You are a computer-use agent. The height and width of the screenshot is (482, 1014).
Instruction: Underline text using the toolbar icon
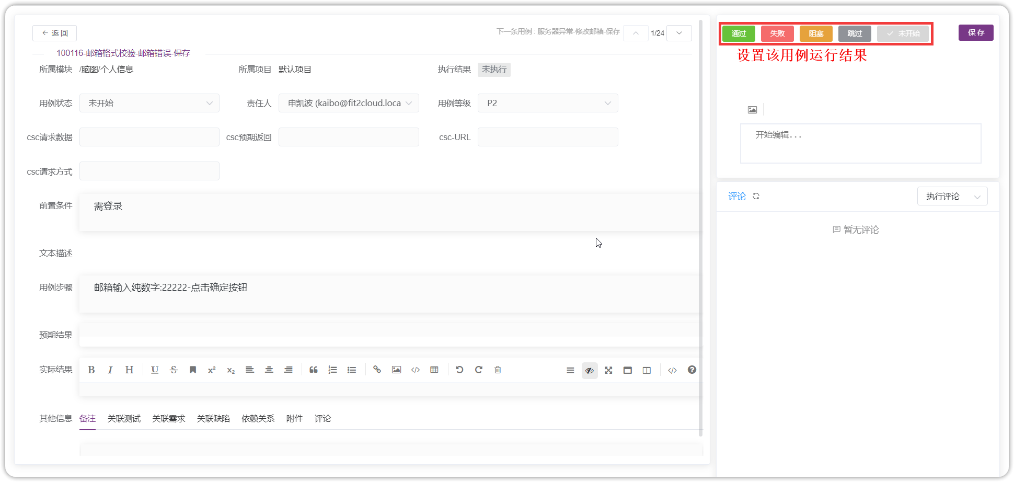click(155, 370)
